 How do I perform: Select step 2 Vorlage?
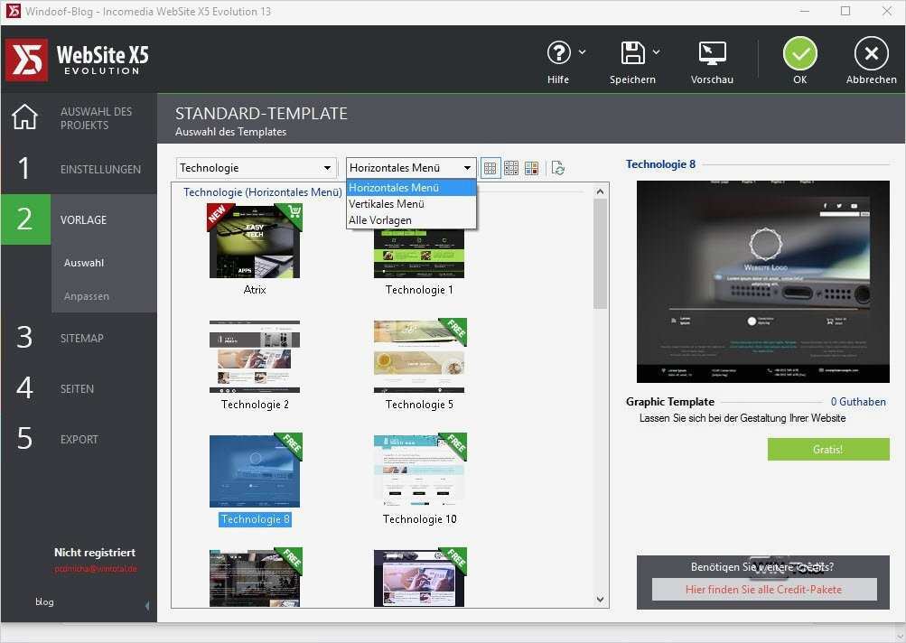79,219
